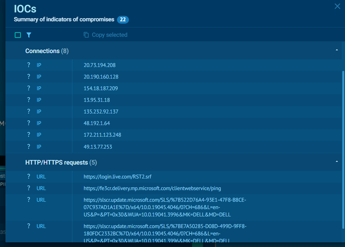Click the slscr.update URL containing %7BE7A50285
The image size is (345, 247).
pyautogui.click(x=165, y=233)
